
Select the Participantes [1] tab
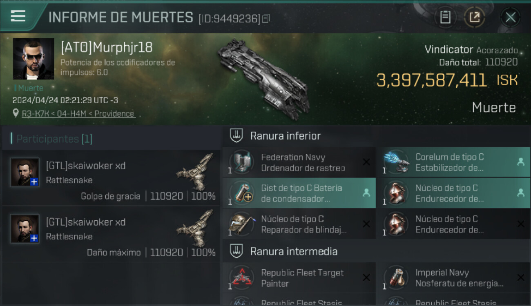point(54,139)
